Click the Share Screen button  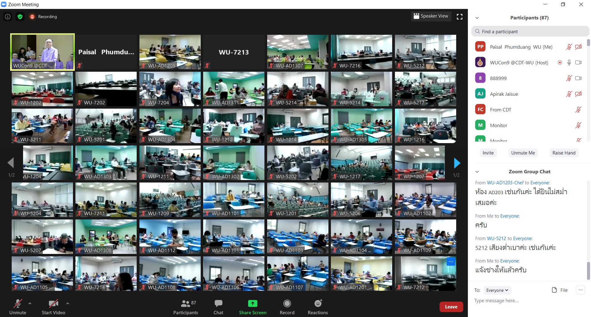[x=252, y=307]
